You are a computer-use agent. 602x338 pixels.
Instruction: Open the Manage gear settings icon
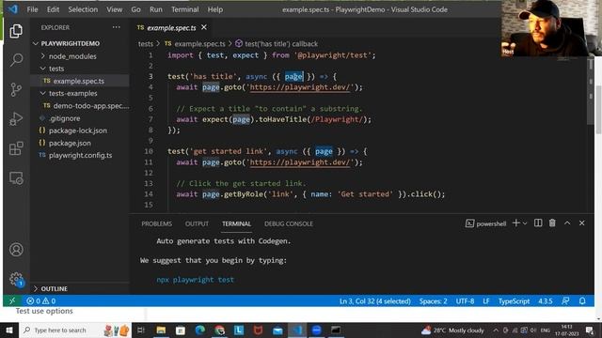click(16, 279)
